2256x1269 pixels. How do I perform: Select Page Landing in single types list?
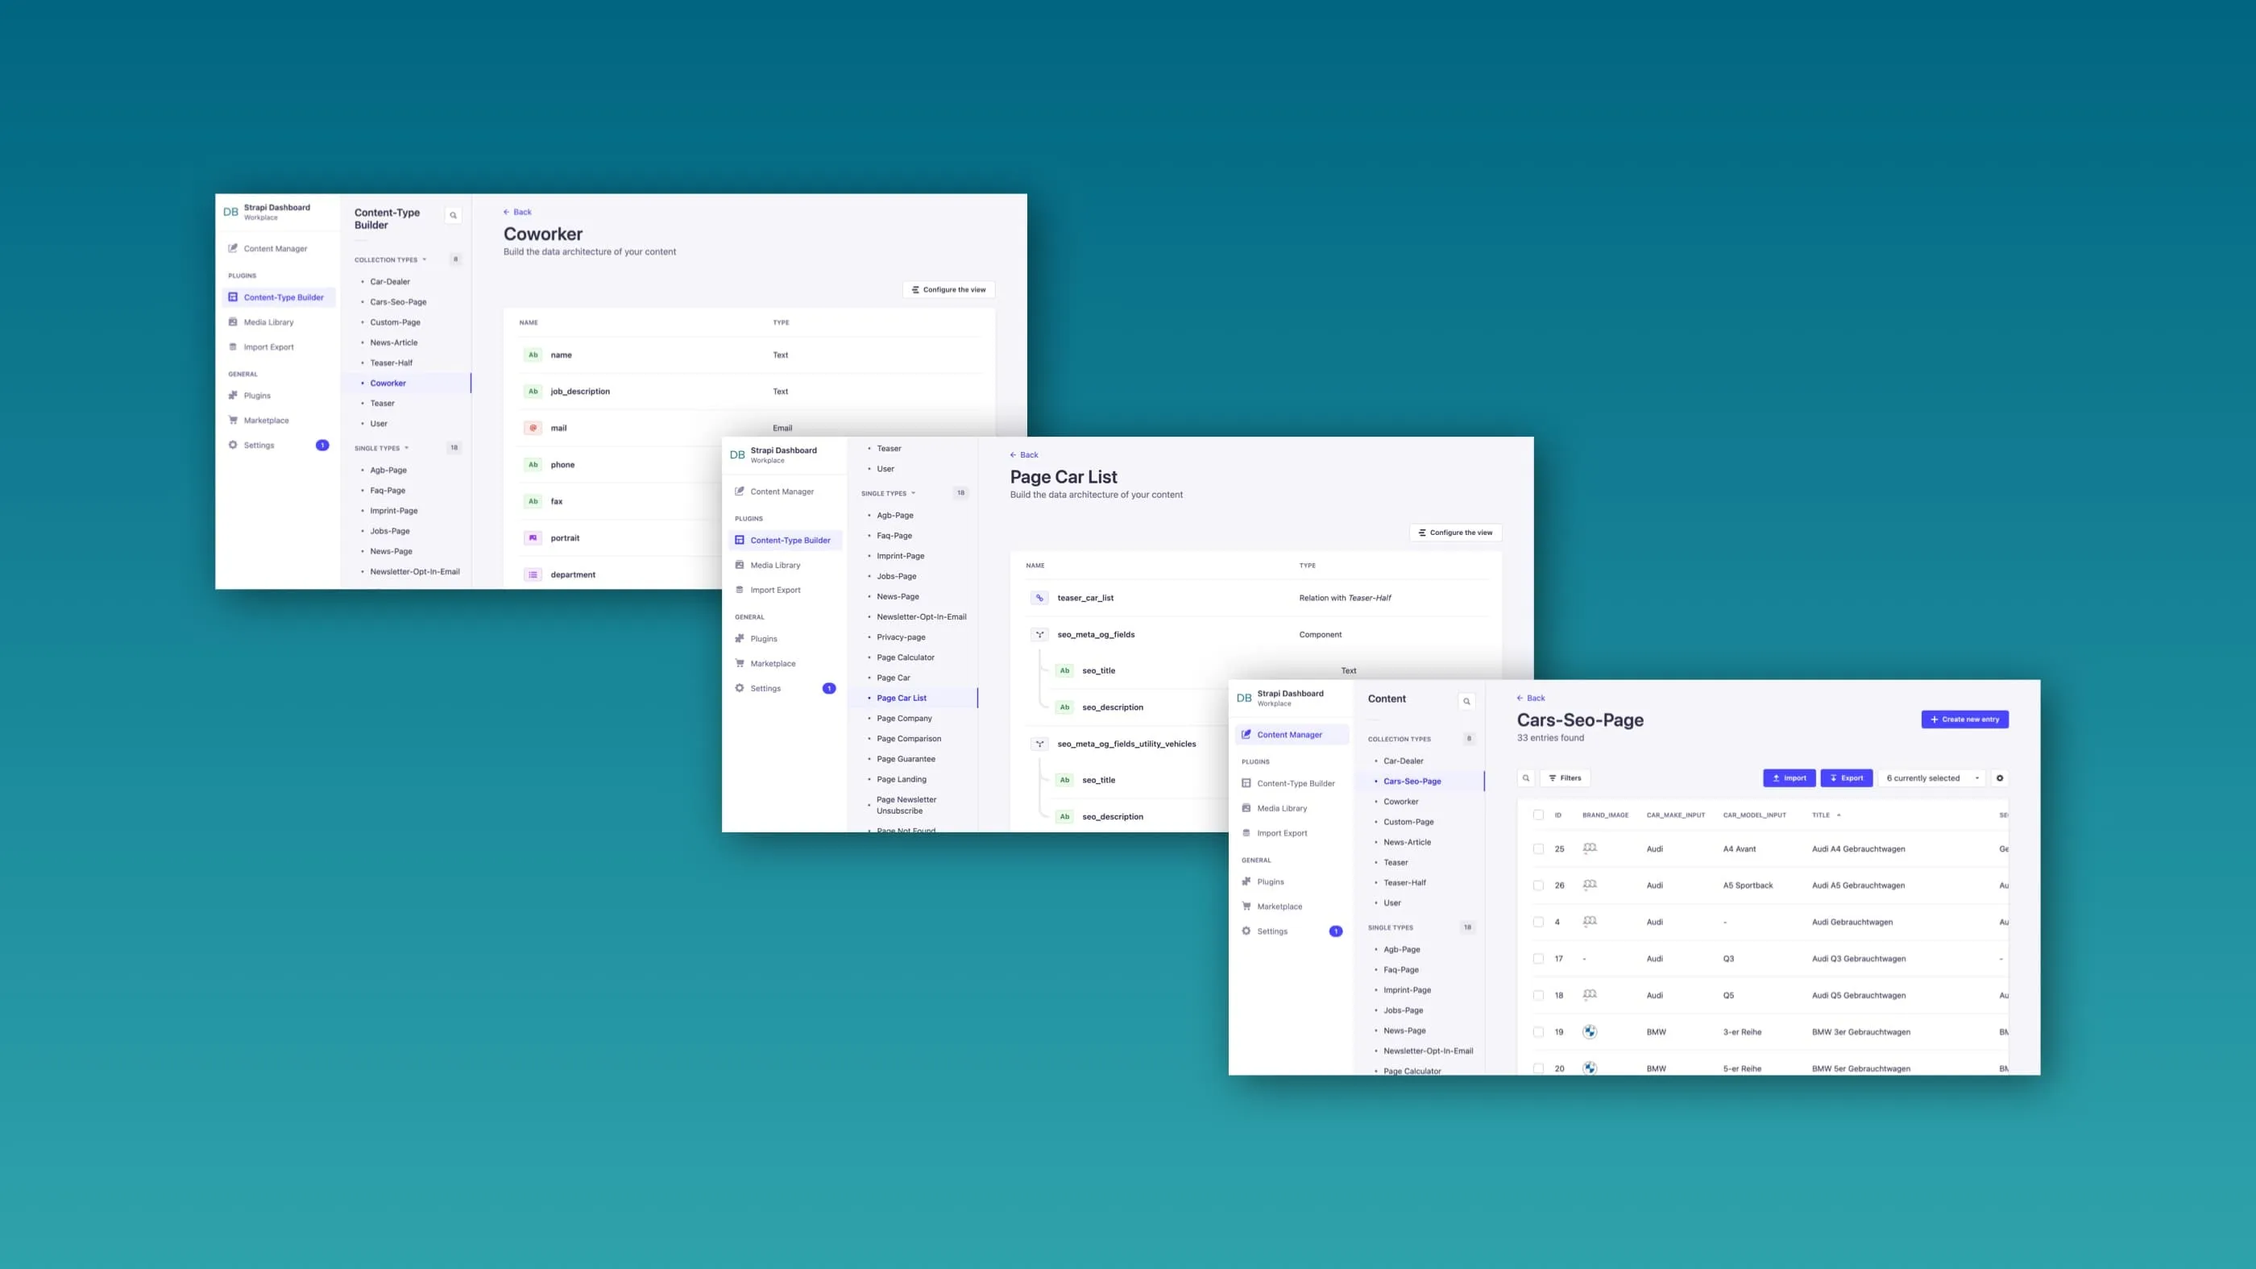[x=901, y=779]
